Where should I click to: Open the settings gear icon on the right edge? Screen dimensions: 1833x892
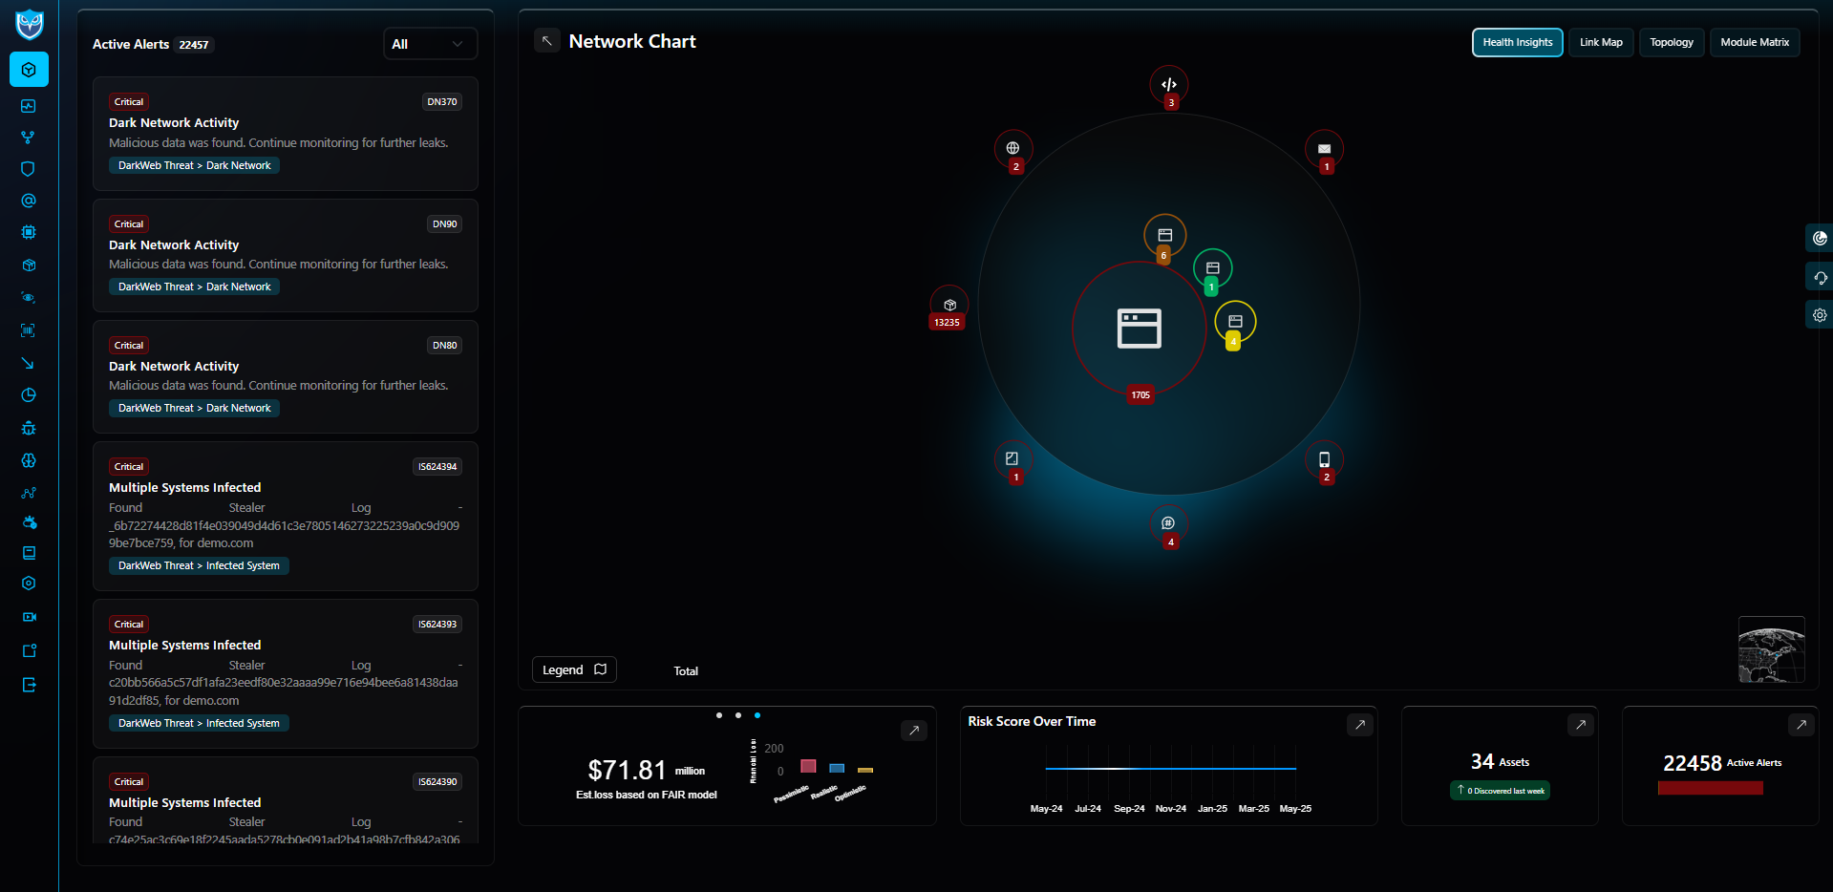click(x=1820, y=314)
